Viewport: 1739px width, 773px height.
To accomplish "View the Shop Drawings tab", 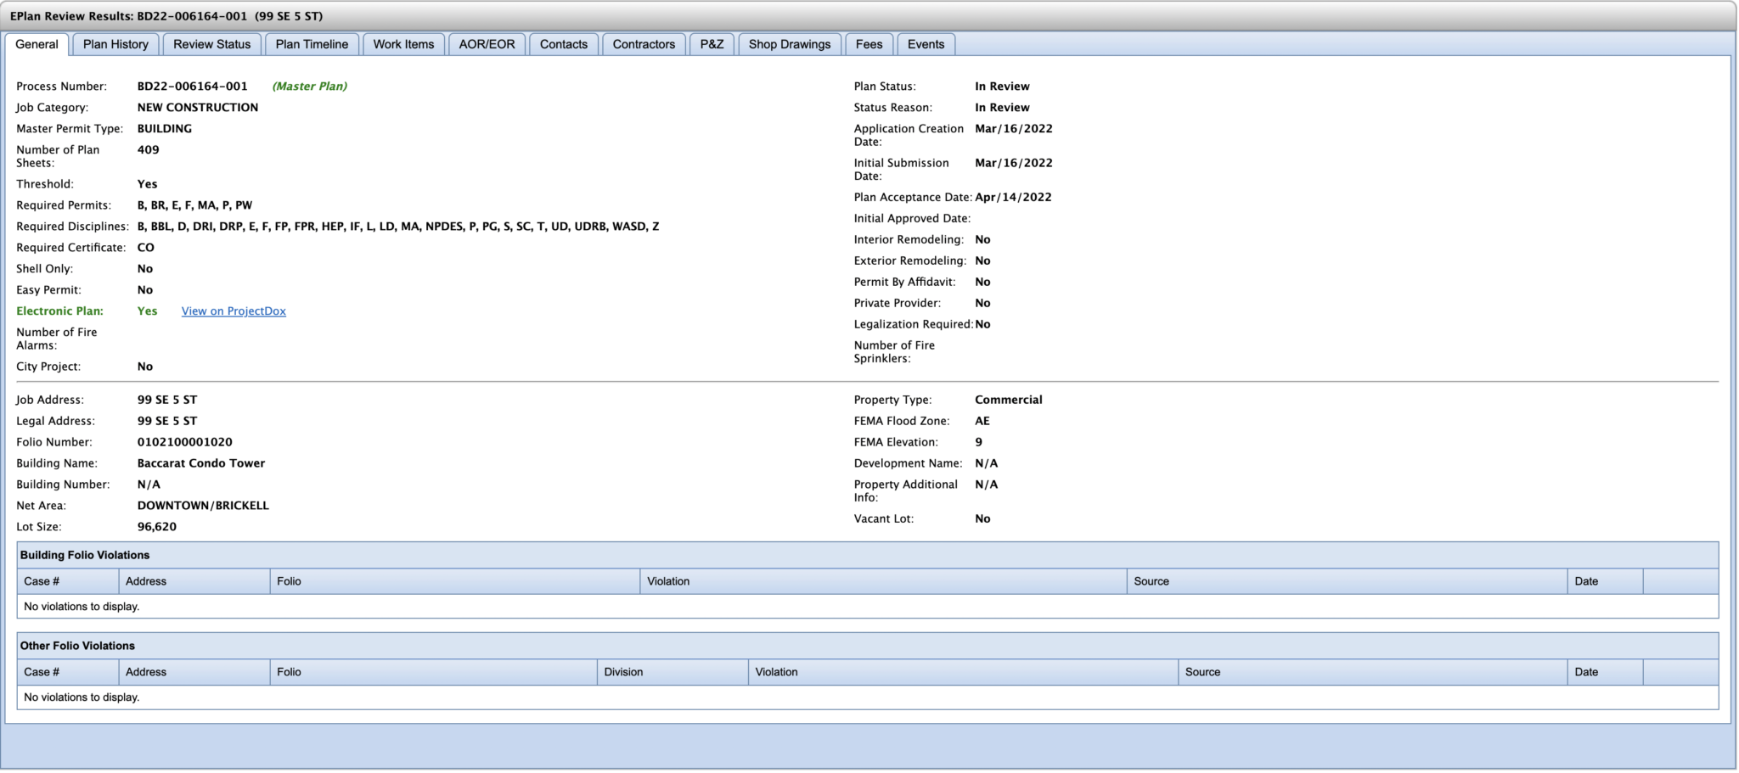I will click(x=789, y=44).
